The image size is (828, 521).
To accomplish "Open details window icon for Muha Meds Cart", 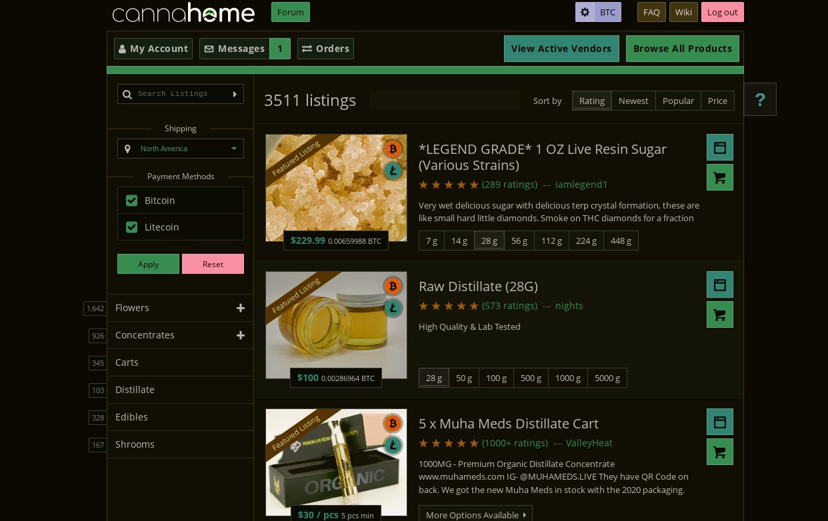I will pyautogui.click(x=719, y=422).
